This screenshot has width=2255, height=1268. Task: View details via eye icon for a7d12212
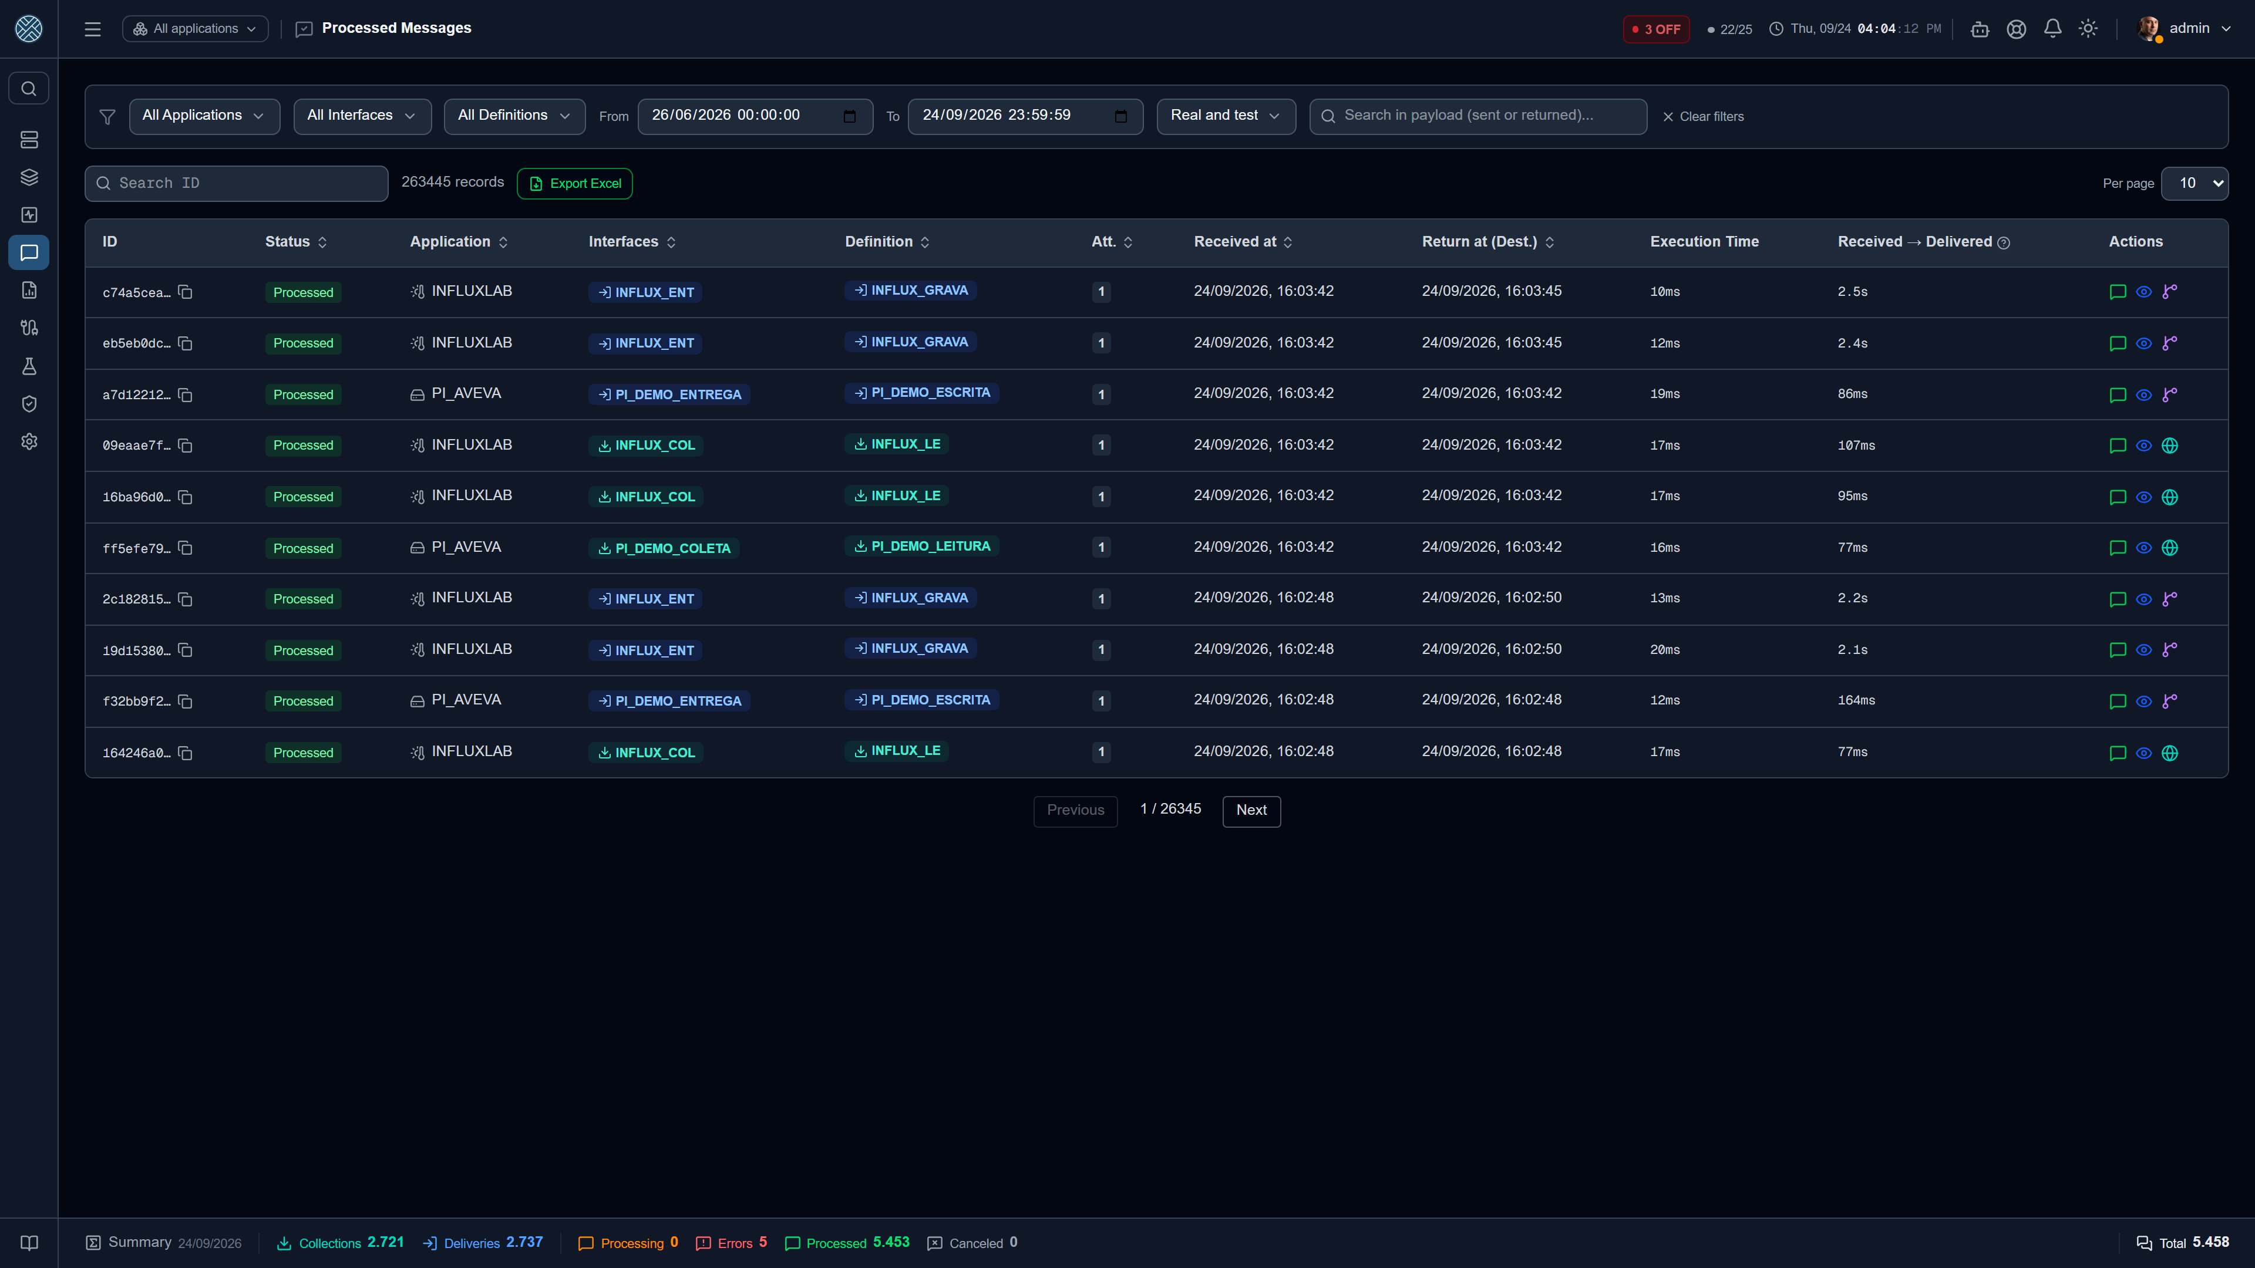click(2143, 394)
